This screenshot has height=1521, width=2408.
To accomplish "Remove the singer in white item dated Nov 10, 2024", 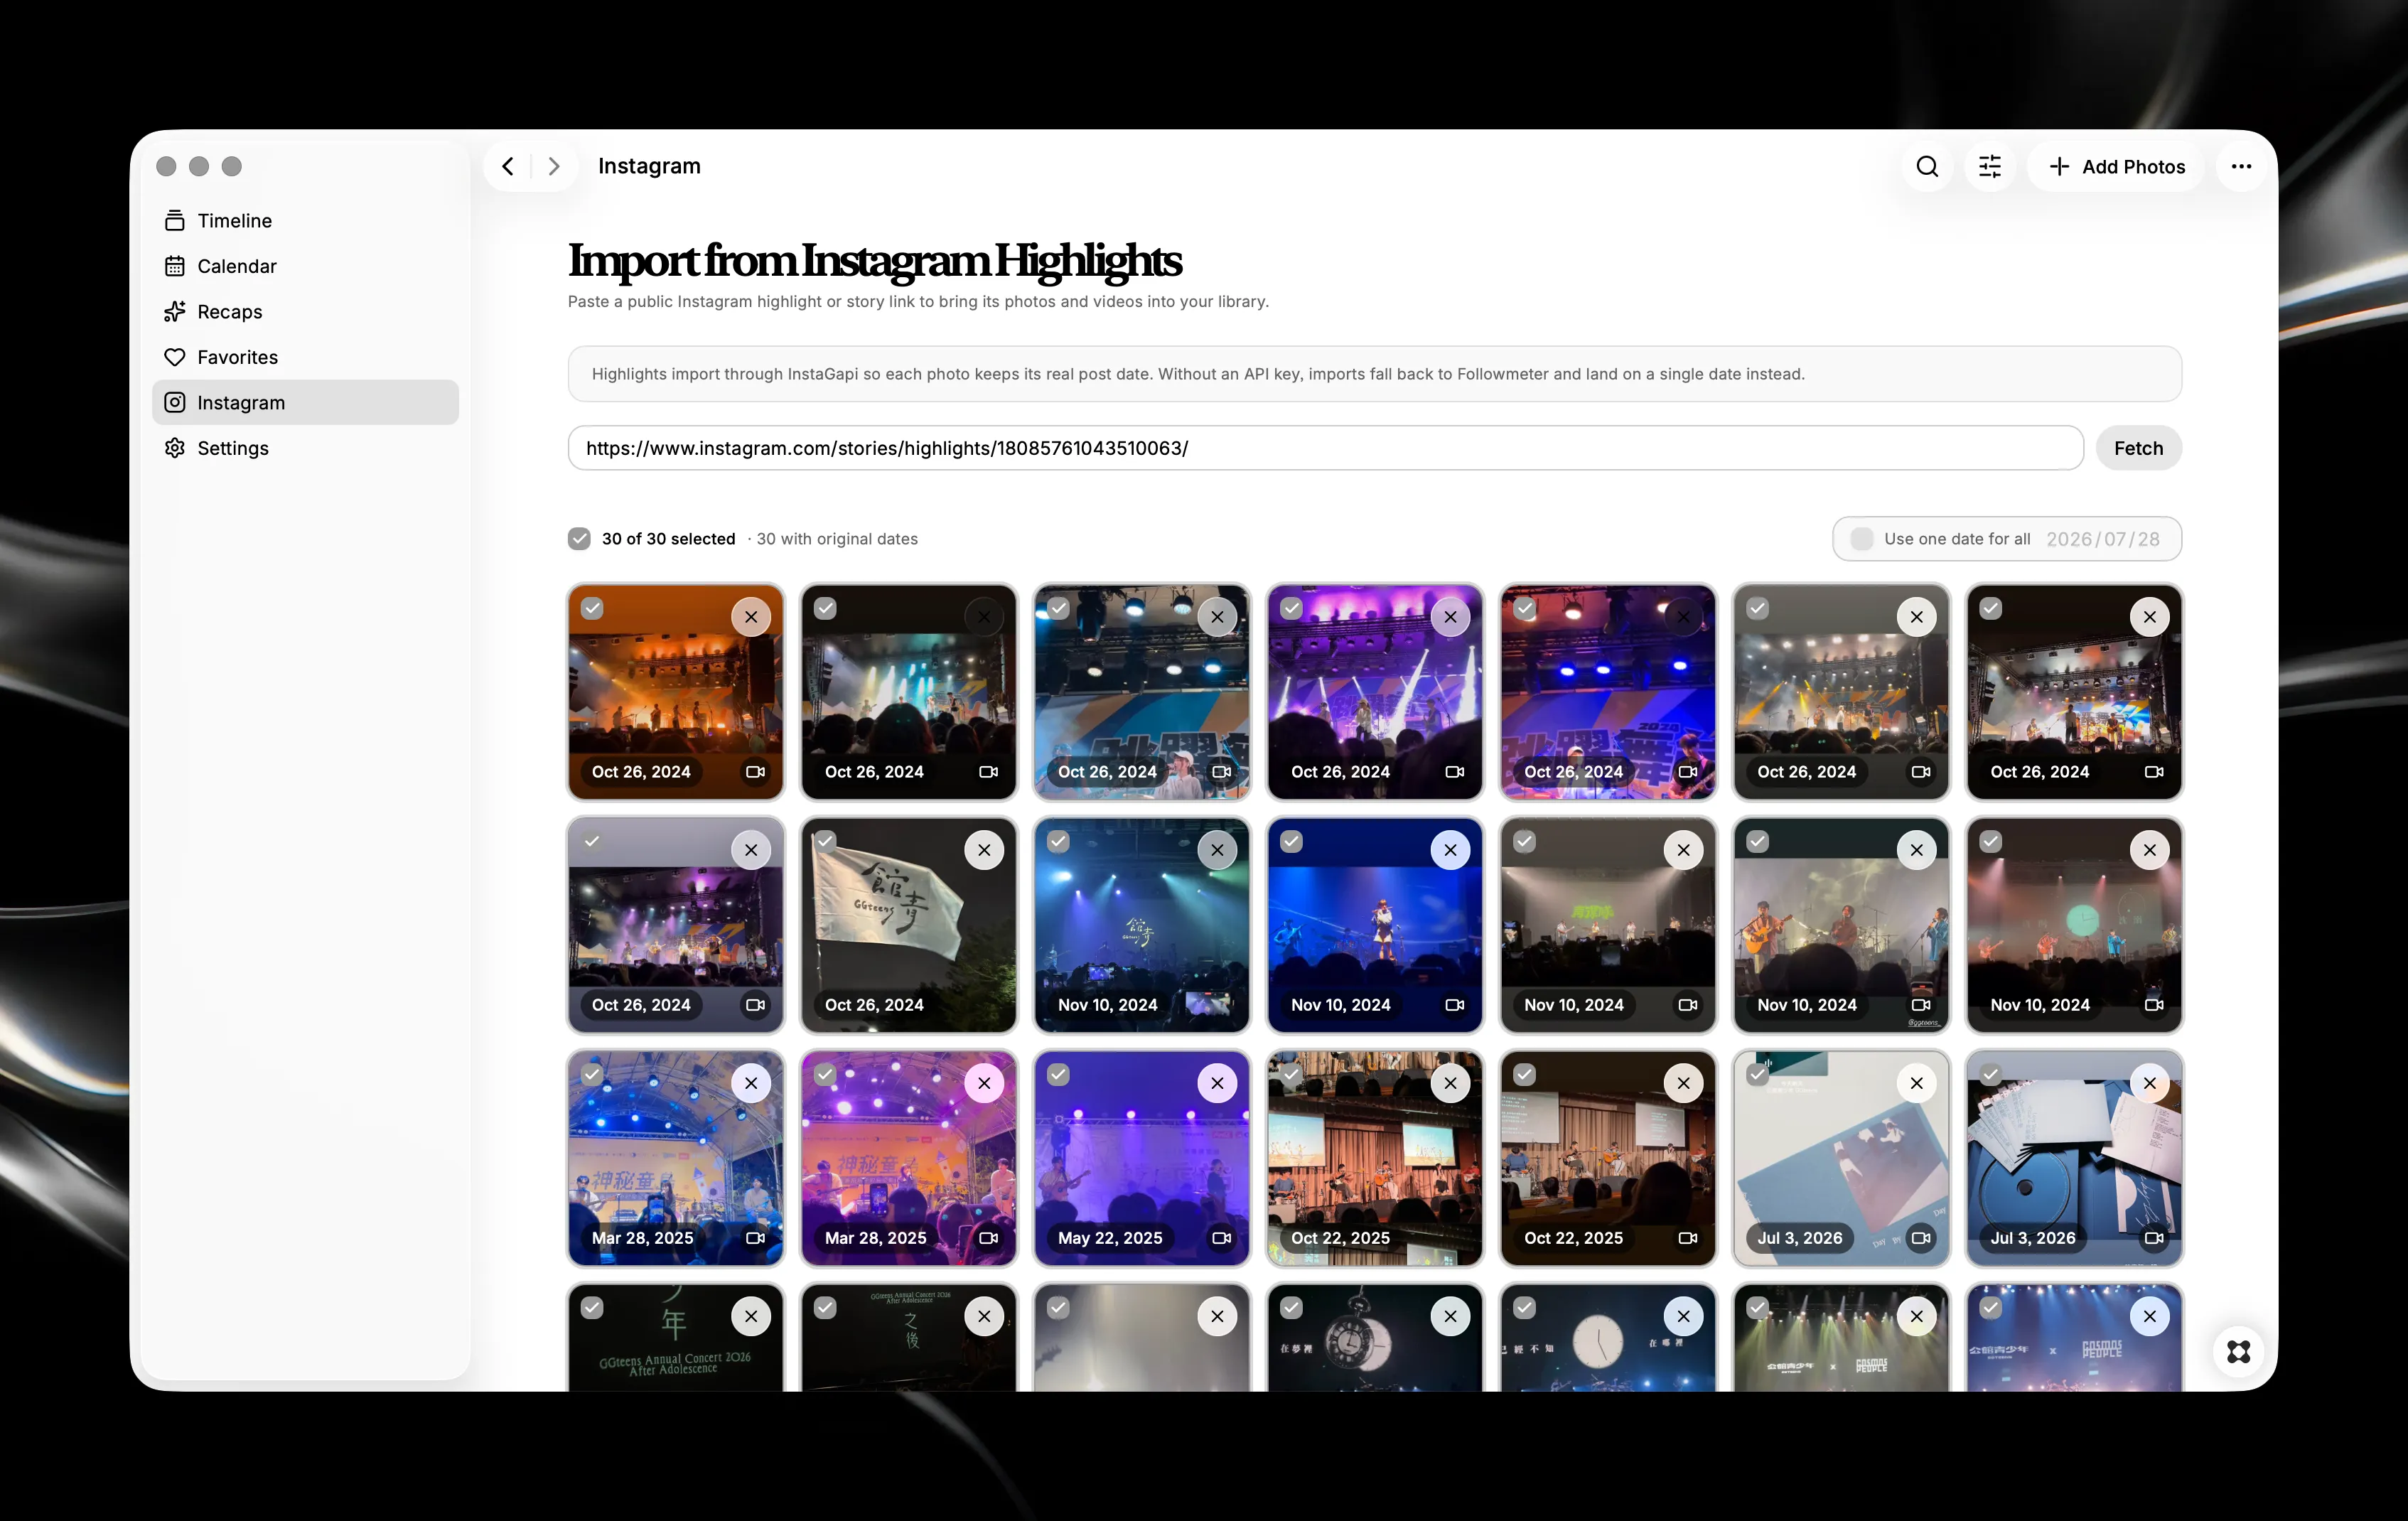I will pos(1450,850).
